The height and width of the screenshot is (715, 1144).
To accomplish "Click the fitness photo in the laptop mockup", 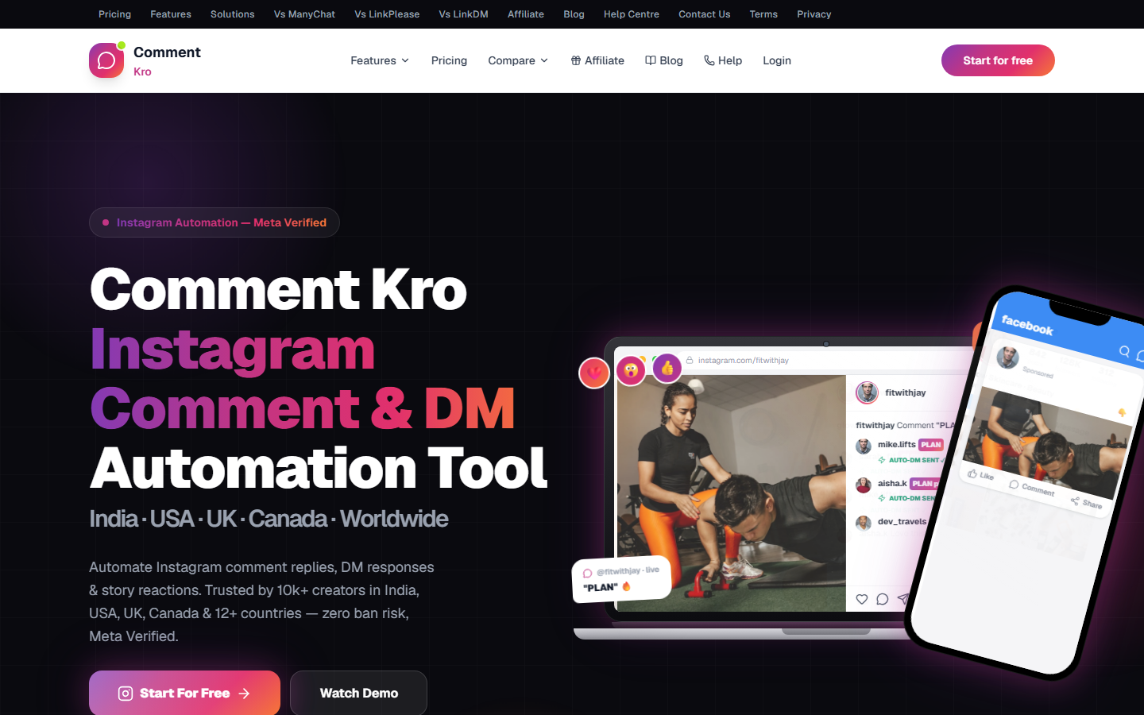I will [x=732, y=493].
